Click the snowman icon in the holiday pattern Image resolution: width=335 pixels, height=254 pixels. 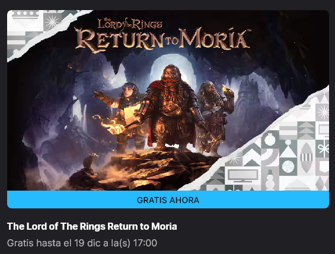[270, 180]
